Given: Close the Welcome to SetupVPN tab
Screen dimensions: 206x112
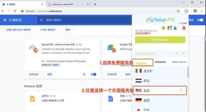Looking at the screenshot, I should (x=88, y=4).
